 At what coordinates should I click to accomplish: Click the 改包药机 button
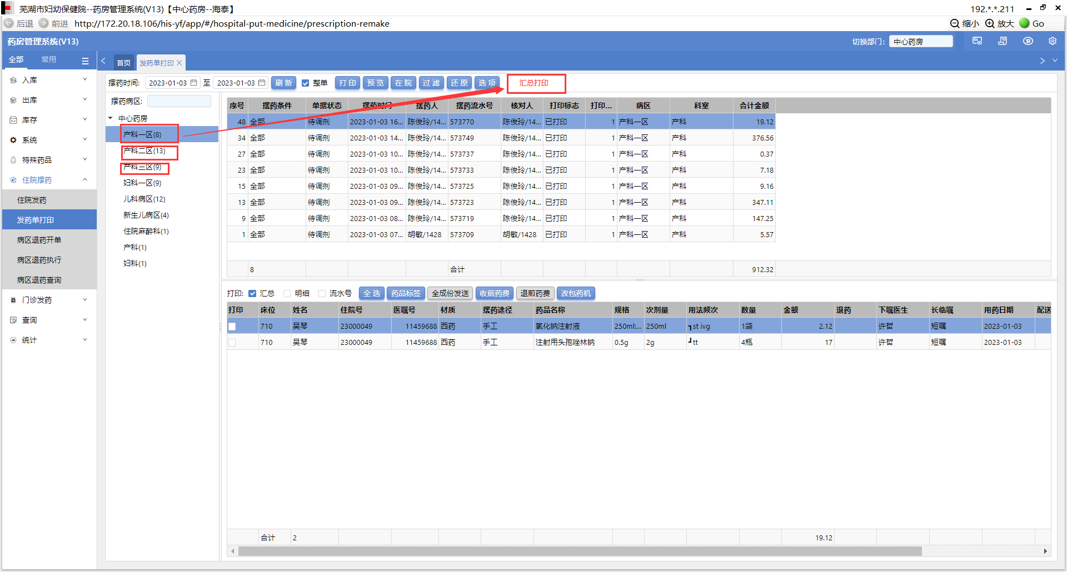click(576, 293)
